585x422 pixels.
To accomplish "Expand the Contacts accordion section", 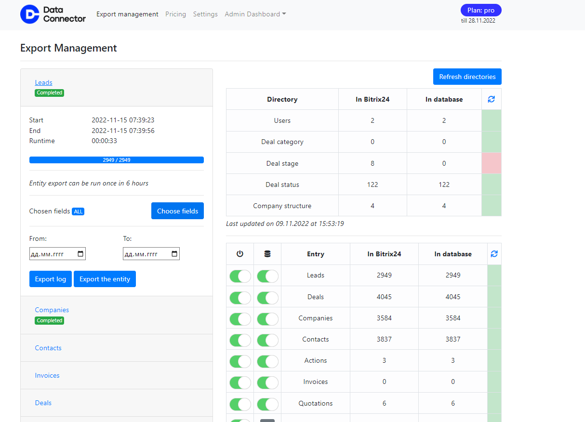I will click(x=48, y=348).
